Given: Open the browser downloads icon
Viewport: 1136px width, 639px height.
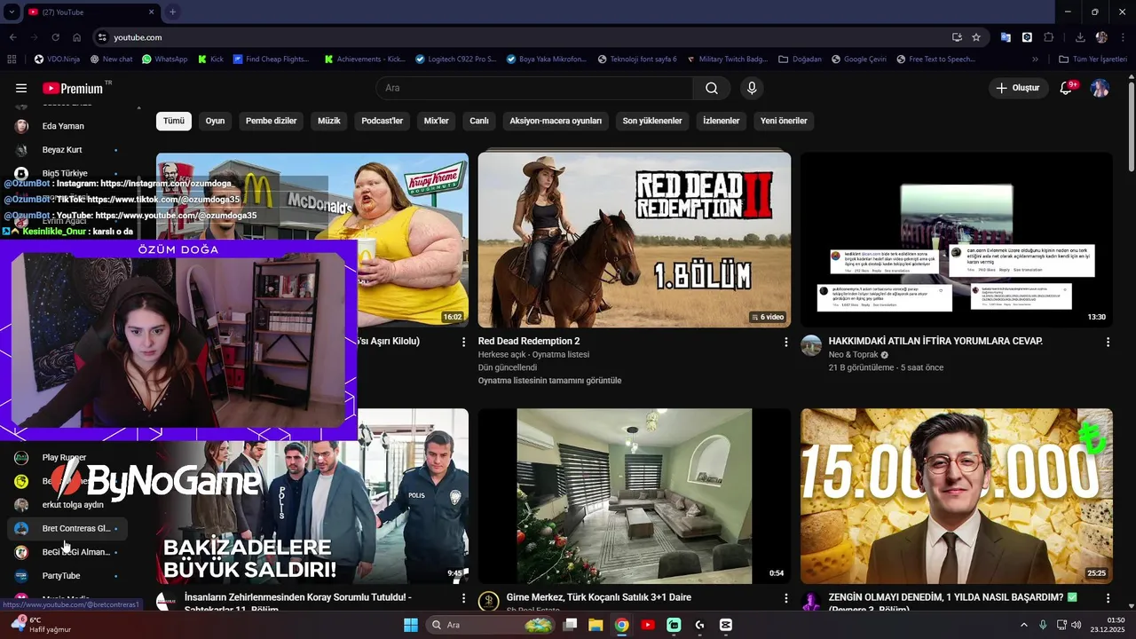Looking at the screenshot, I should pyautogui.click(x=1080, y=37).
